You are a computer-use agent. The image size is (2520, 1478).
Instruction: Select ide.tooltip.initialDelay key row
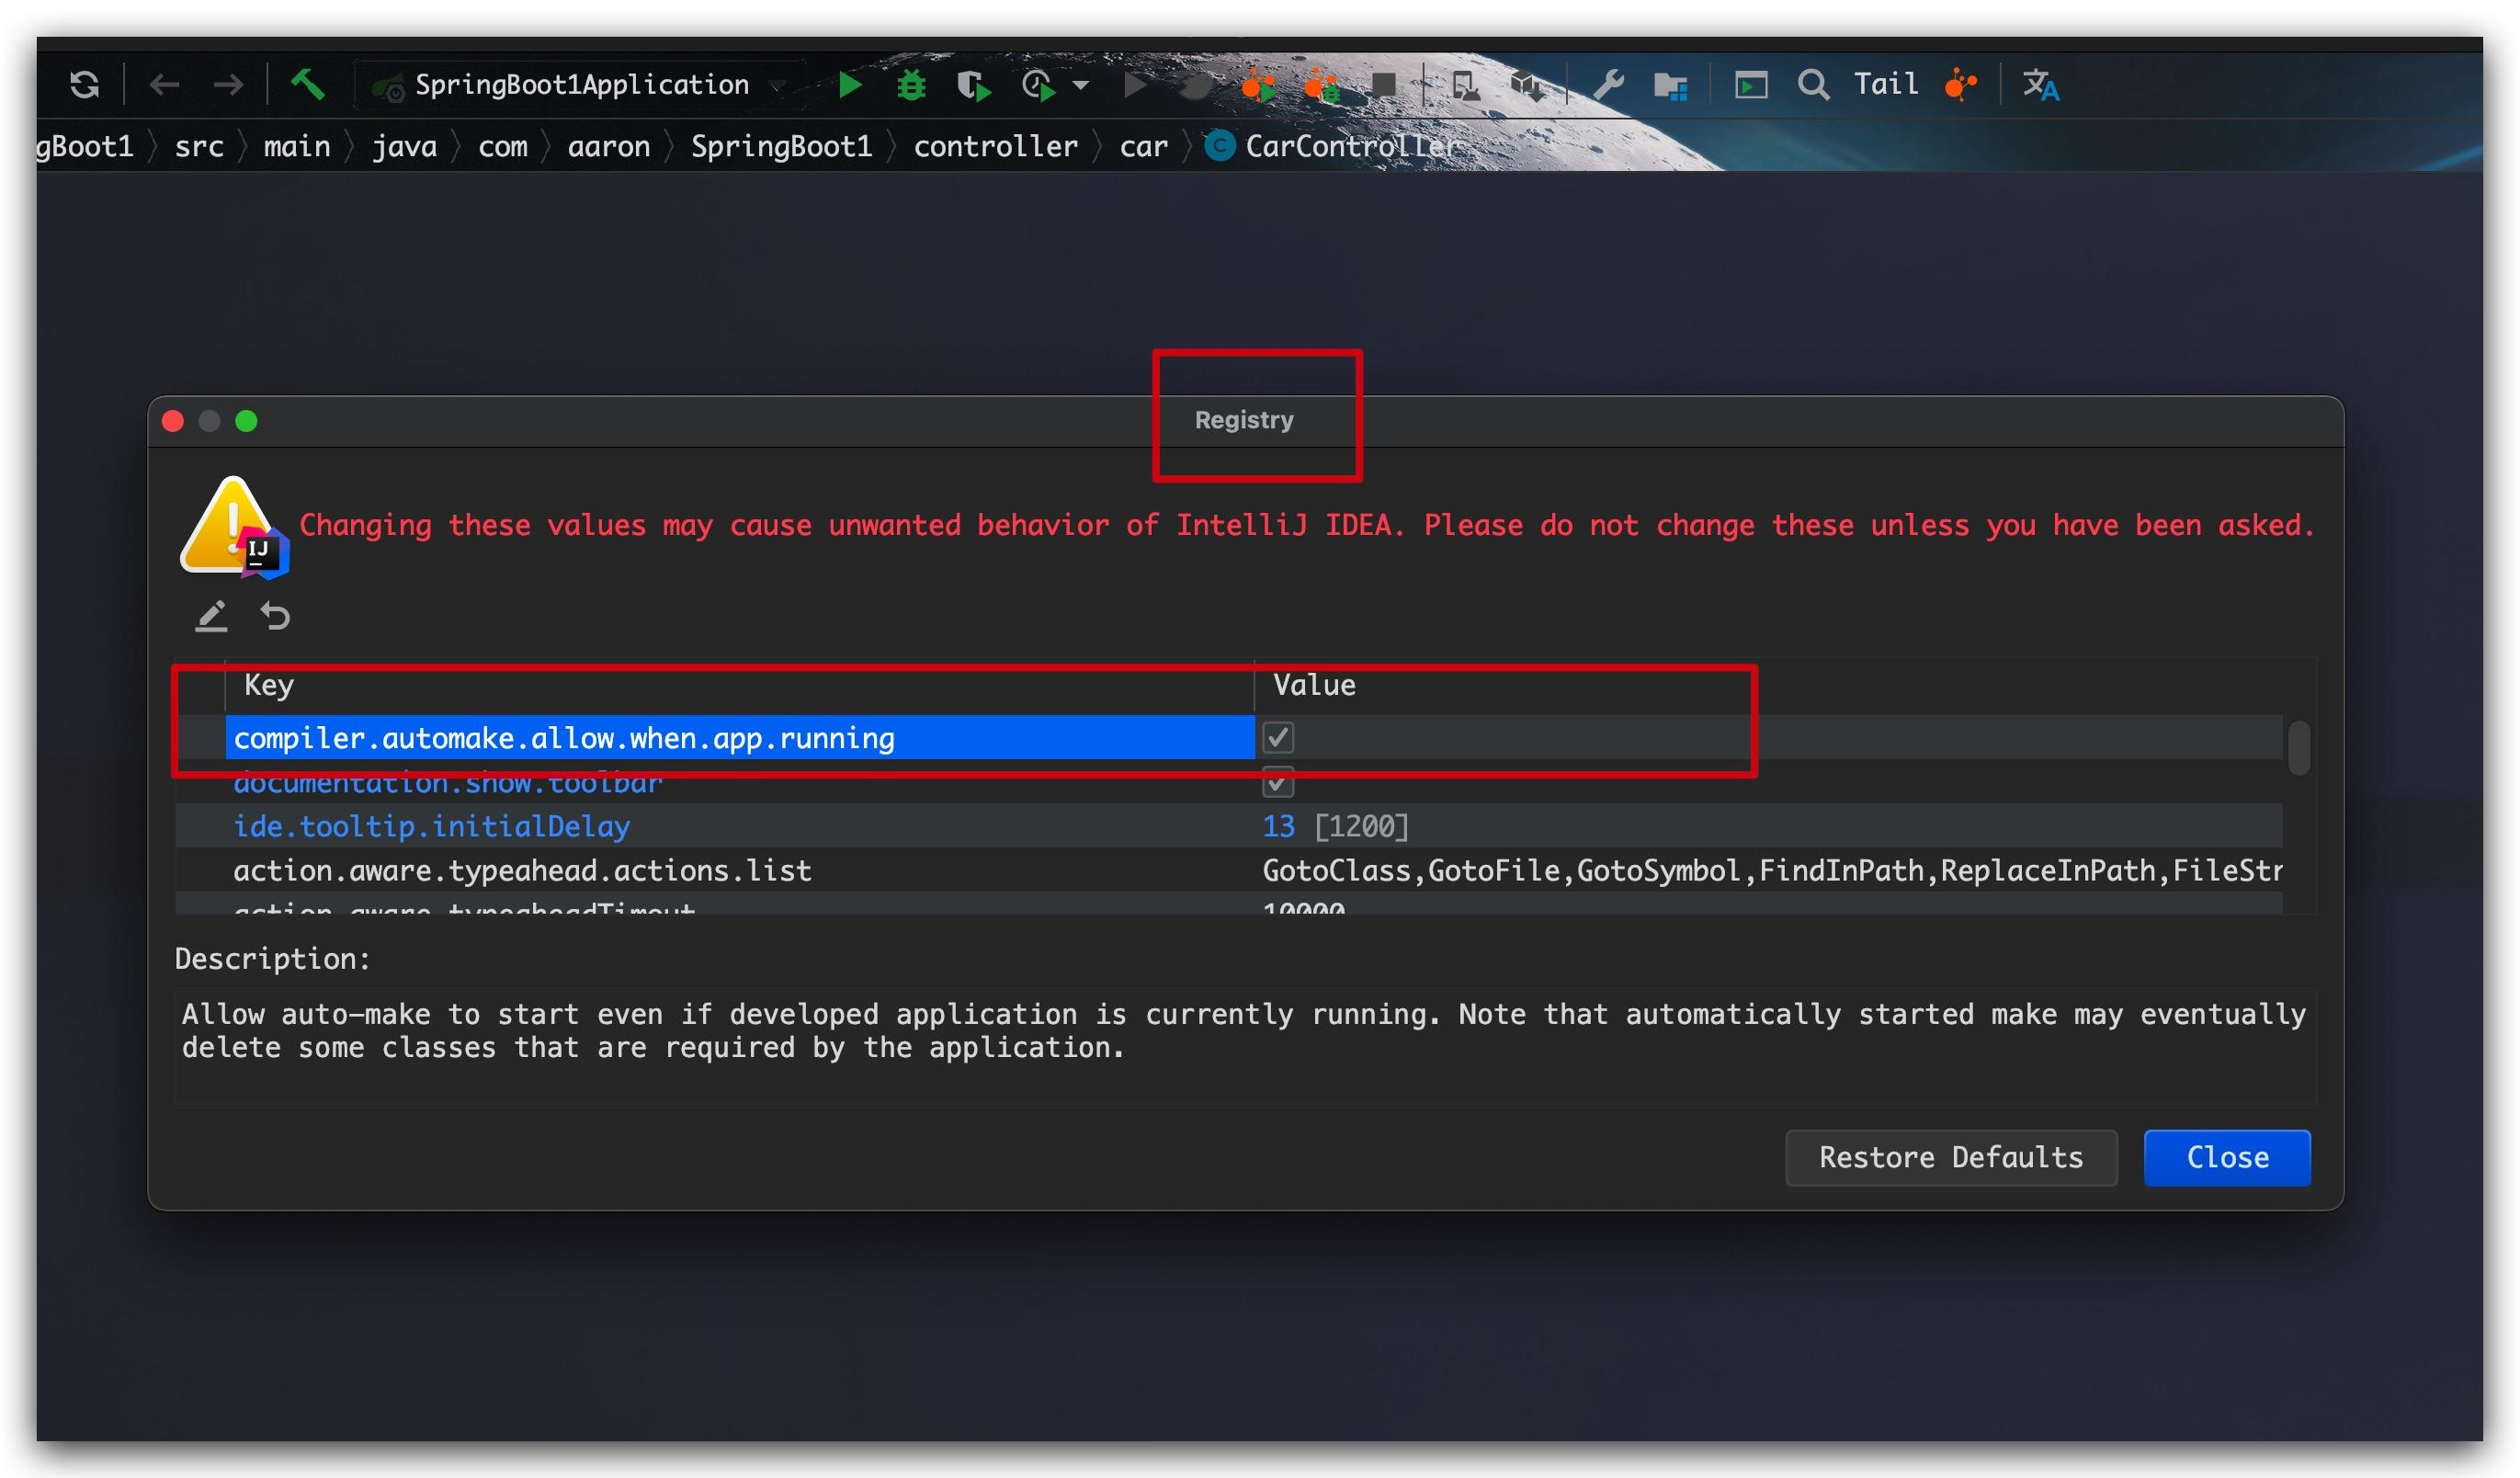pyautogui.click(x=740, y=826)
